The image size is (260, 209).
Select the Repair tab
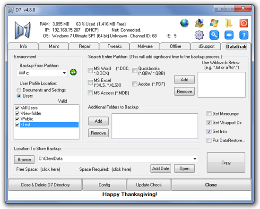coord(84,46)
